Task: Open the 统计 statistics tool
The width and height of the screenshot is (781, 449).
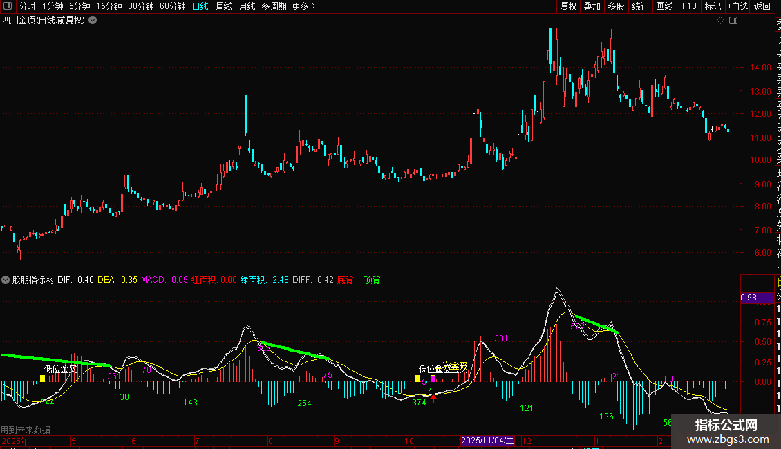Action: pyautogui.click(x=640, y=6)
